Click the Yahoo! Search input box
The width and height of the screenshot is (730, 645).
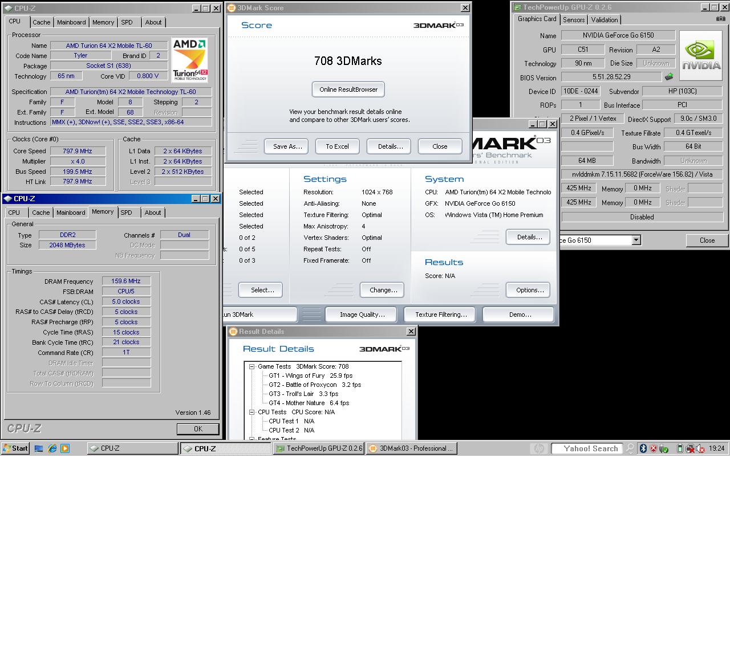click(587, 448)
